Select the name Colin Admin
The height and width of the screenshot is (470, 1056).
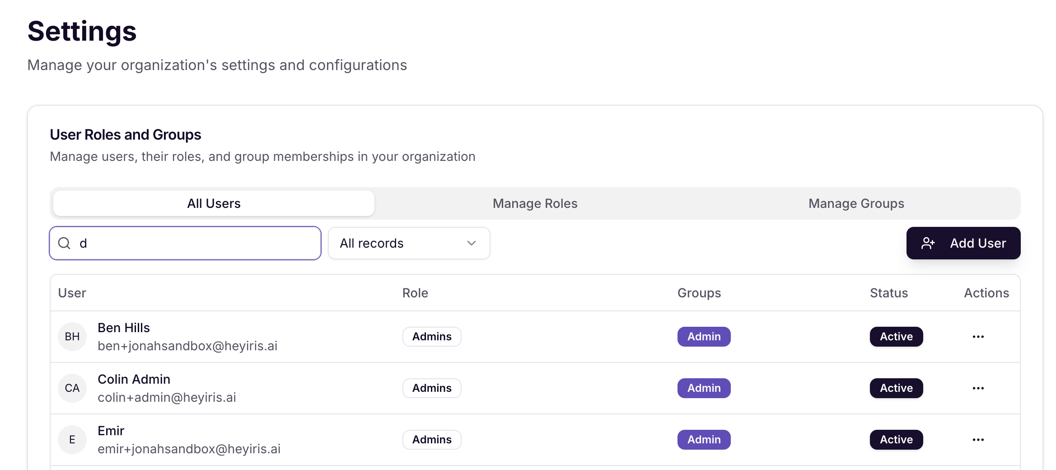pyautogui.click(x=134, y=379)
